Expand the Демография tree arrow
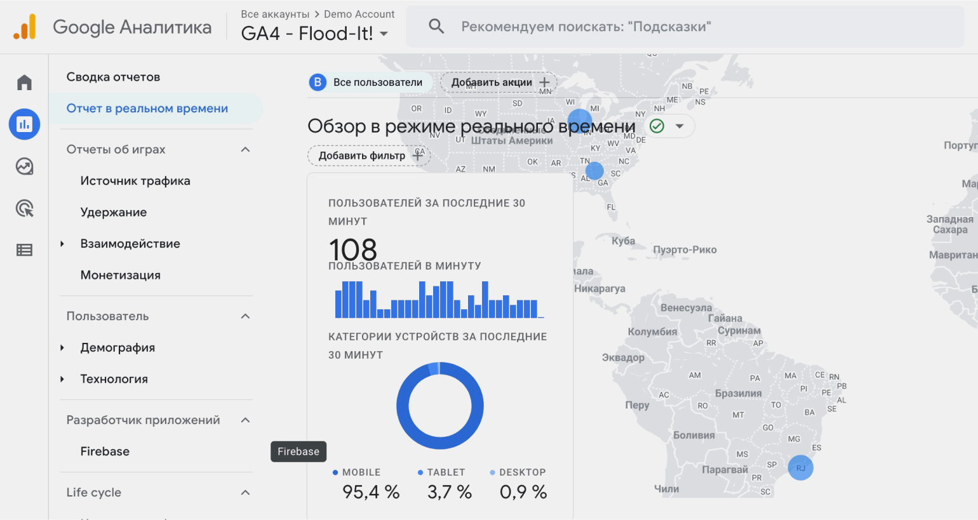 click(62, 348)
